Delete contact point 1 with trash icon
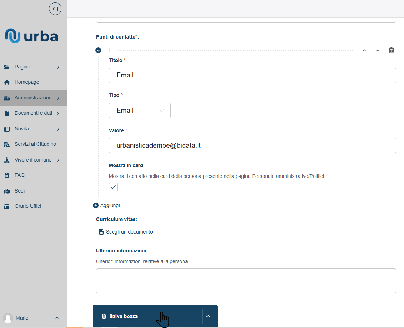This screenshot has height=328, width=404. (391, 50)
